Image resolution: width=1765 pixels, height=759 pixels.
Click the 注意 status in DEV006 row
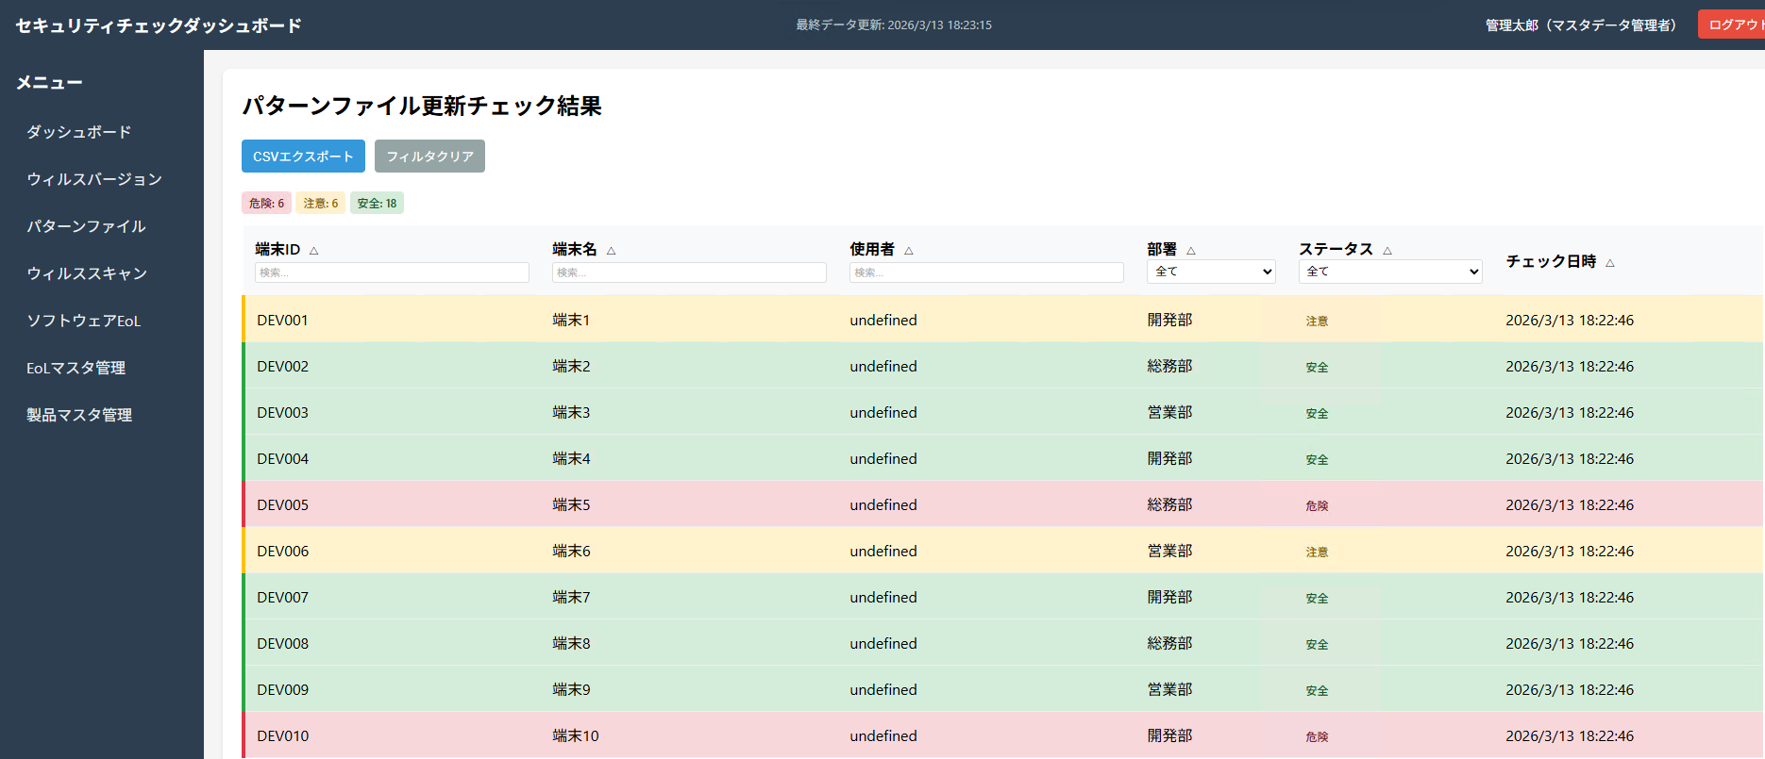coord(1317,553)
